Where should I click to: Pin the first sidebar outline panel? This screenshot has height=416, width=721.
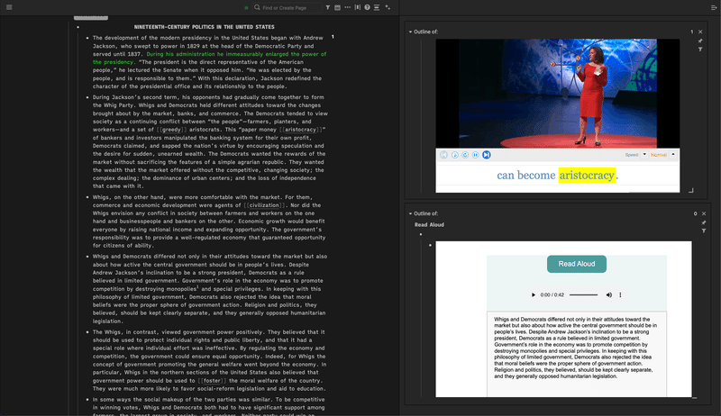click(700, 41)
